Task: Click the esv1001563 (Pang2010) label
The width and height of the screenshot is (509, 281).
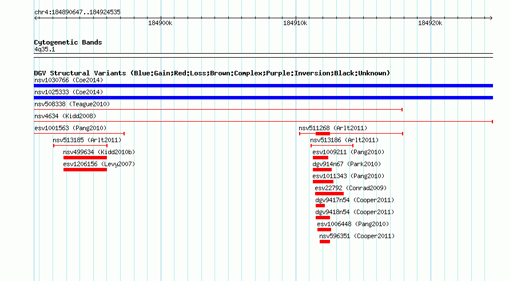Action: pos(70,128)
